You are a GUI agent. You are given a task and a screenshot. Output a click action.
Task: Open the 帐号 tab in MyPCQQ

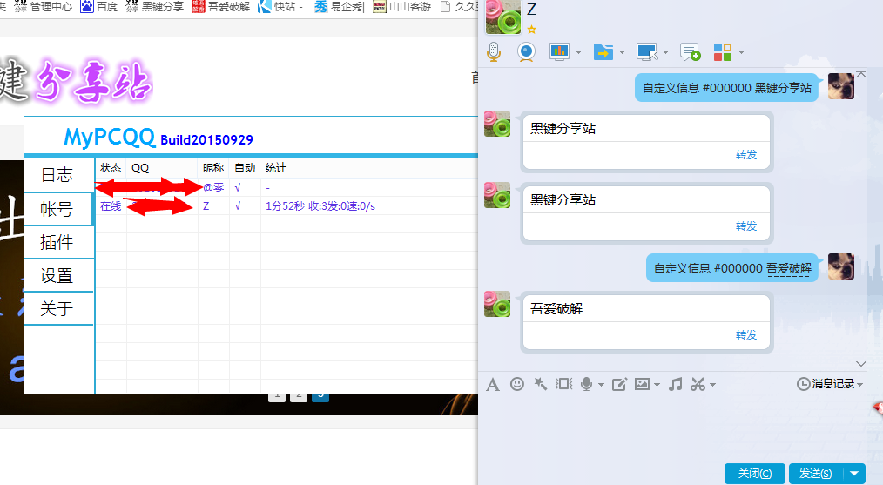click(58, 209)
